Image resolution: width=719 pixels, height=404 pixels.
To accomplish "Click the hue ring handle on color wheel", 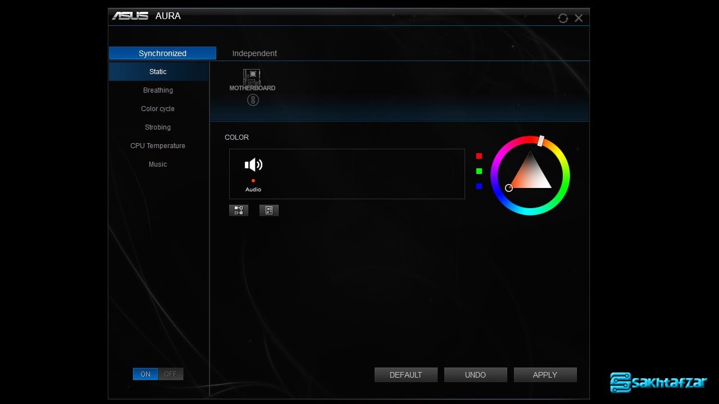I will point(541,141).
